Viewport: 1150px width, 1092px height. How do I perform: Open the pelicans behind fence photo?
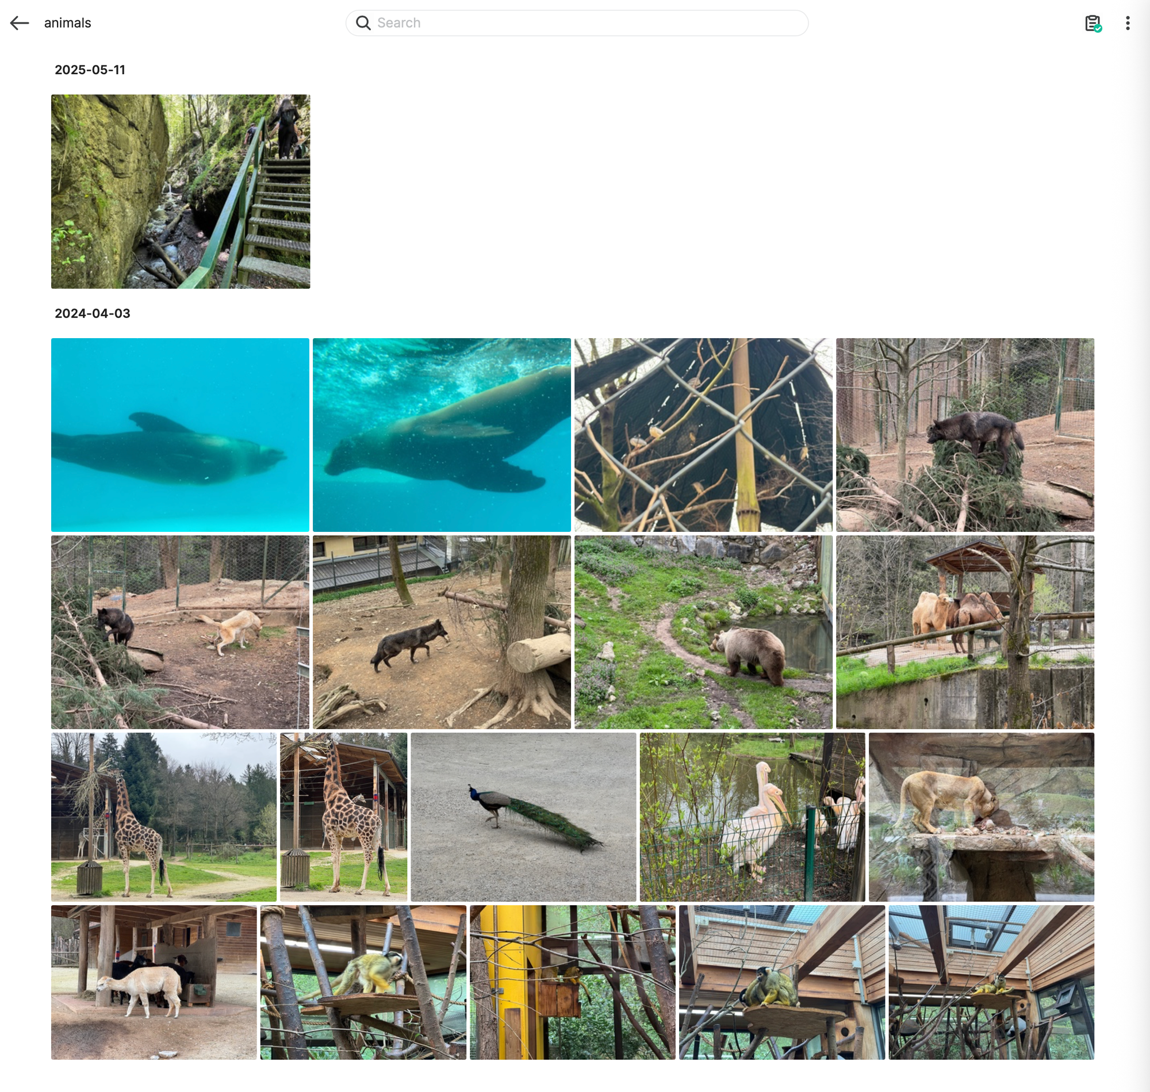[x=753, y=817]
